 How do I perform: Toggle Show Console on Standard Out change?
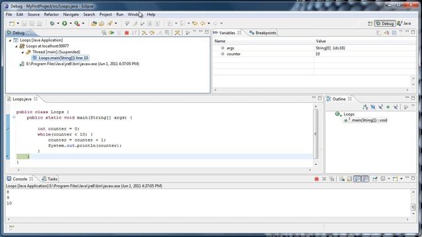(357, 179)
